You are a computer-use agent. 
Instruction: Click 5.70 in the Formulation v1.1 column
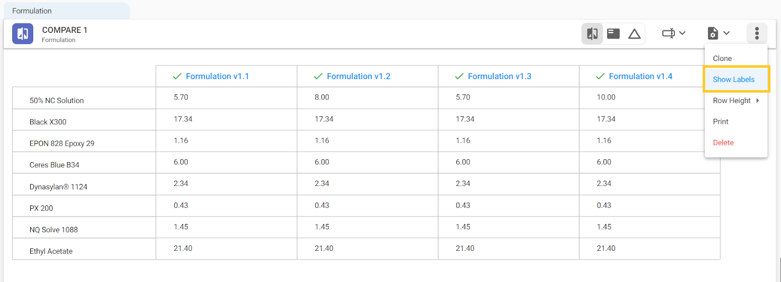[x=181, y=97]
